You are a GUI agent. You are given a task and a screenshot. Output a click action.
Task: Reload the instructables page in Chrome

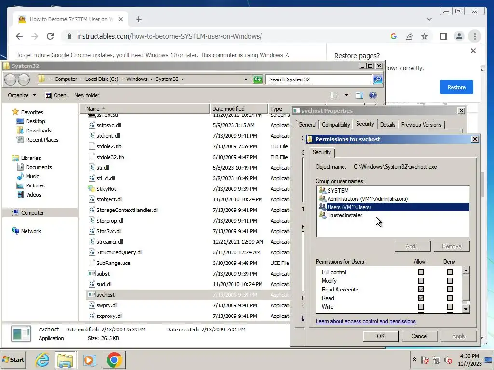pyautogui.click(x=50, y=36)
